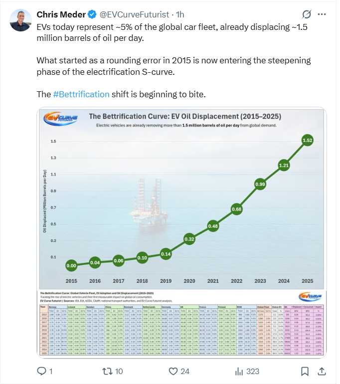The width and height of the screenshot is (340, 384).
Task: Open post view analytics icon
Action: 240,371
